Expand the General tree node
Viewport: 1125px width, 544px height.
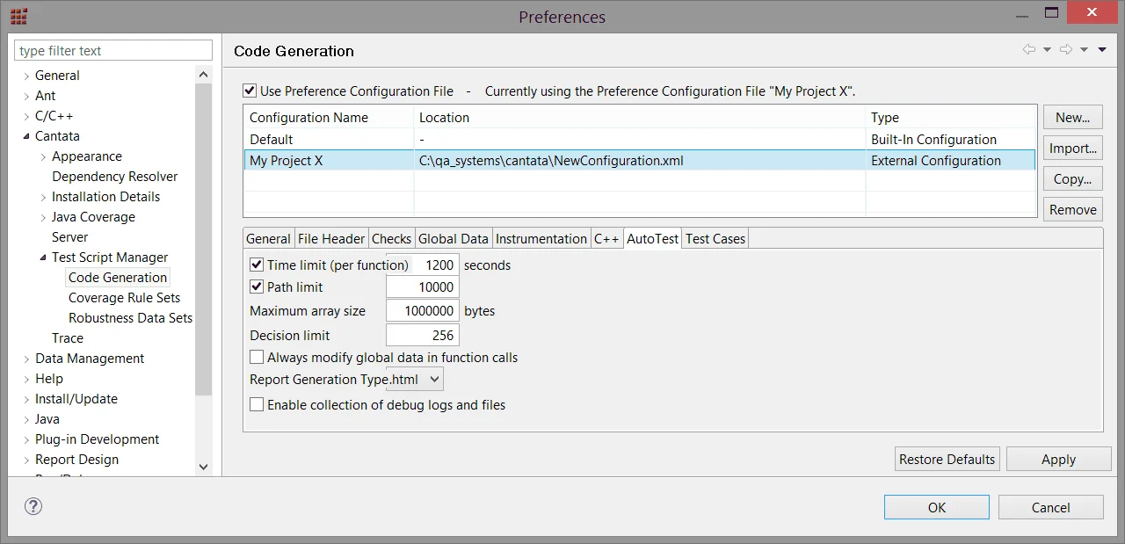(26, 76)
